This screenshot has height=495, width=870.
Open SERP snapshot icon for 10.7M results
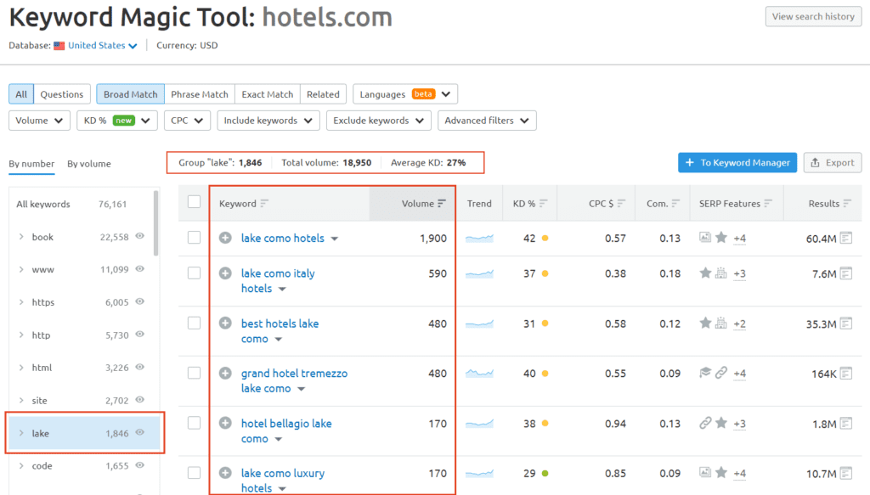[x=845, y=474]
